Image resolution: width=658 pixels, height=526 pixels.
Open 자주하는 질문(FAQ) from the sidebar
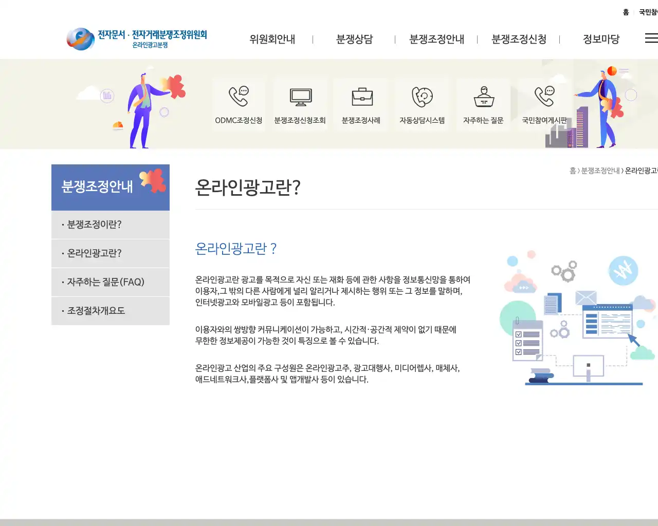105,282
